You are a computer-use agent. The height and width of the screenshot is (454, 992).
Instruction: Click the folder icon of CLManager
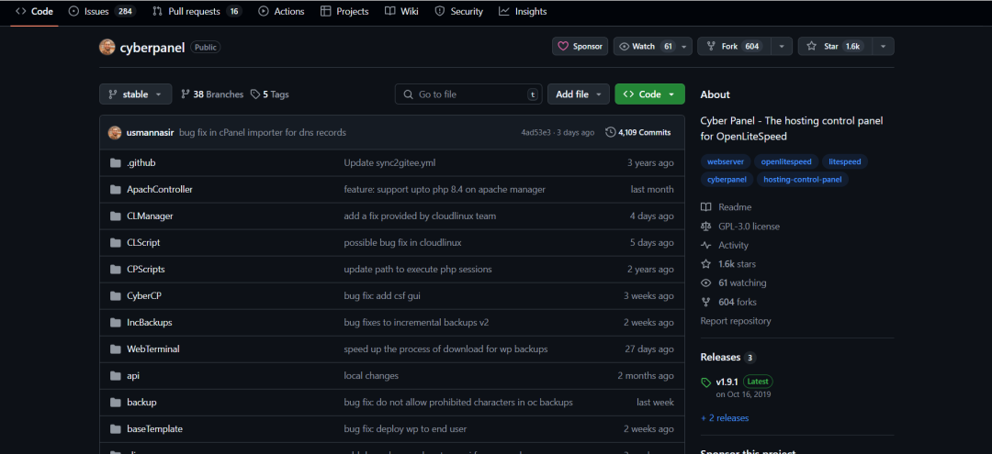coord(115,216)
